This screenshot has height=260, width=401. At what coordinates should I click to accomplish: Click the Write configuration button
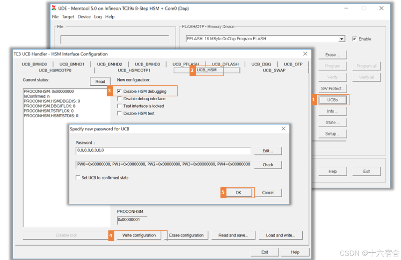click(x=139, y=235)
